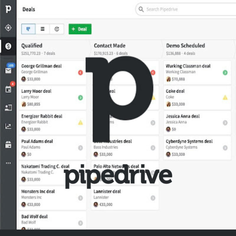Select the Deals dollar icon in sidebar
Screen dimensions: 236x236
coord(8,46)
